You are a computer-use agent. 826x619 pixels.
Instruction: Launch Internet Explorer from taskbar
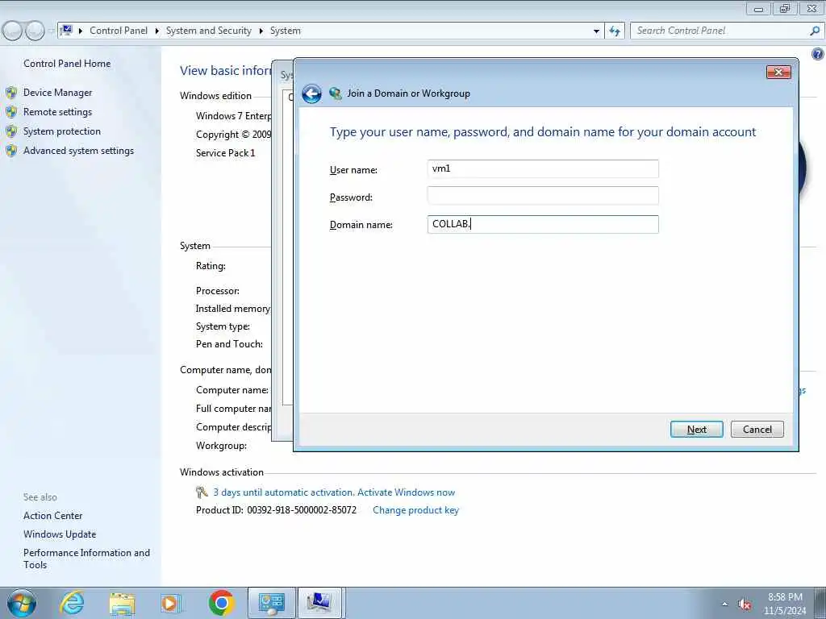(x=72, y=603)
